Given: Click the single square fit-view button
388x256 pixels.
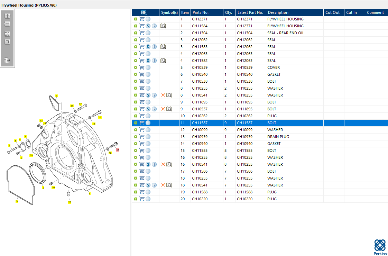Looking at the screenshot, I should (7, 42).
